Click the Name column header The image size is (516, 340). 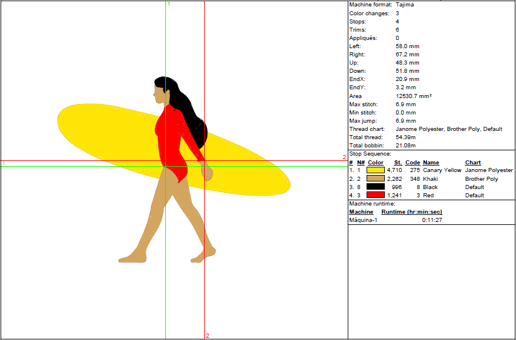click(431, 163)
